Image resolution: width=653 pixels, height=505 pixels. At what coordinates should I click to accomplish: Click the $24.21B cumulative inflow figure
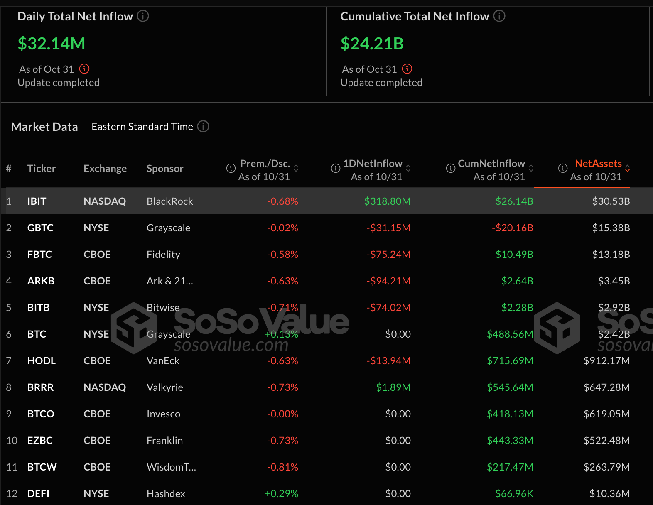tap(372, 44)
